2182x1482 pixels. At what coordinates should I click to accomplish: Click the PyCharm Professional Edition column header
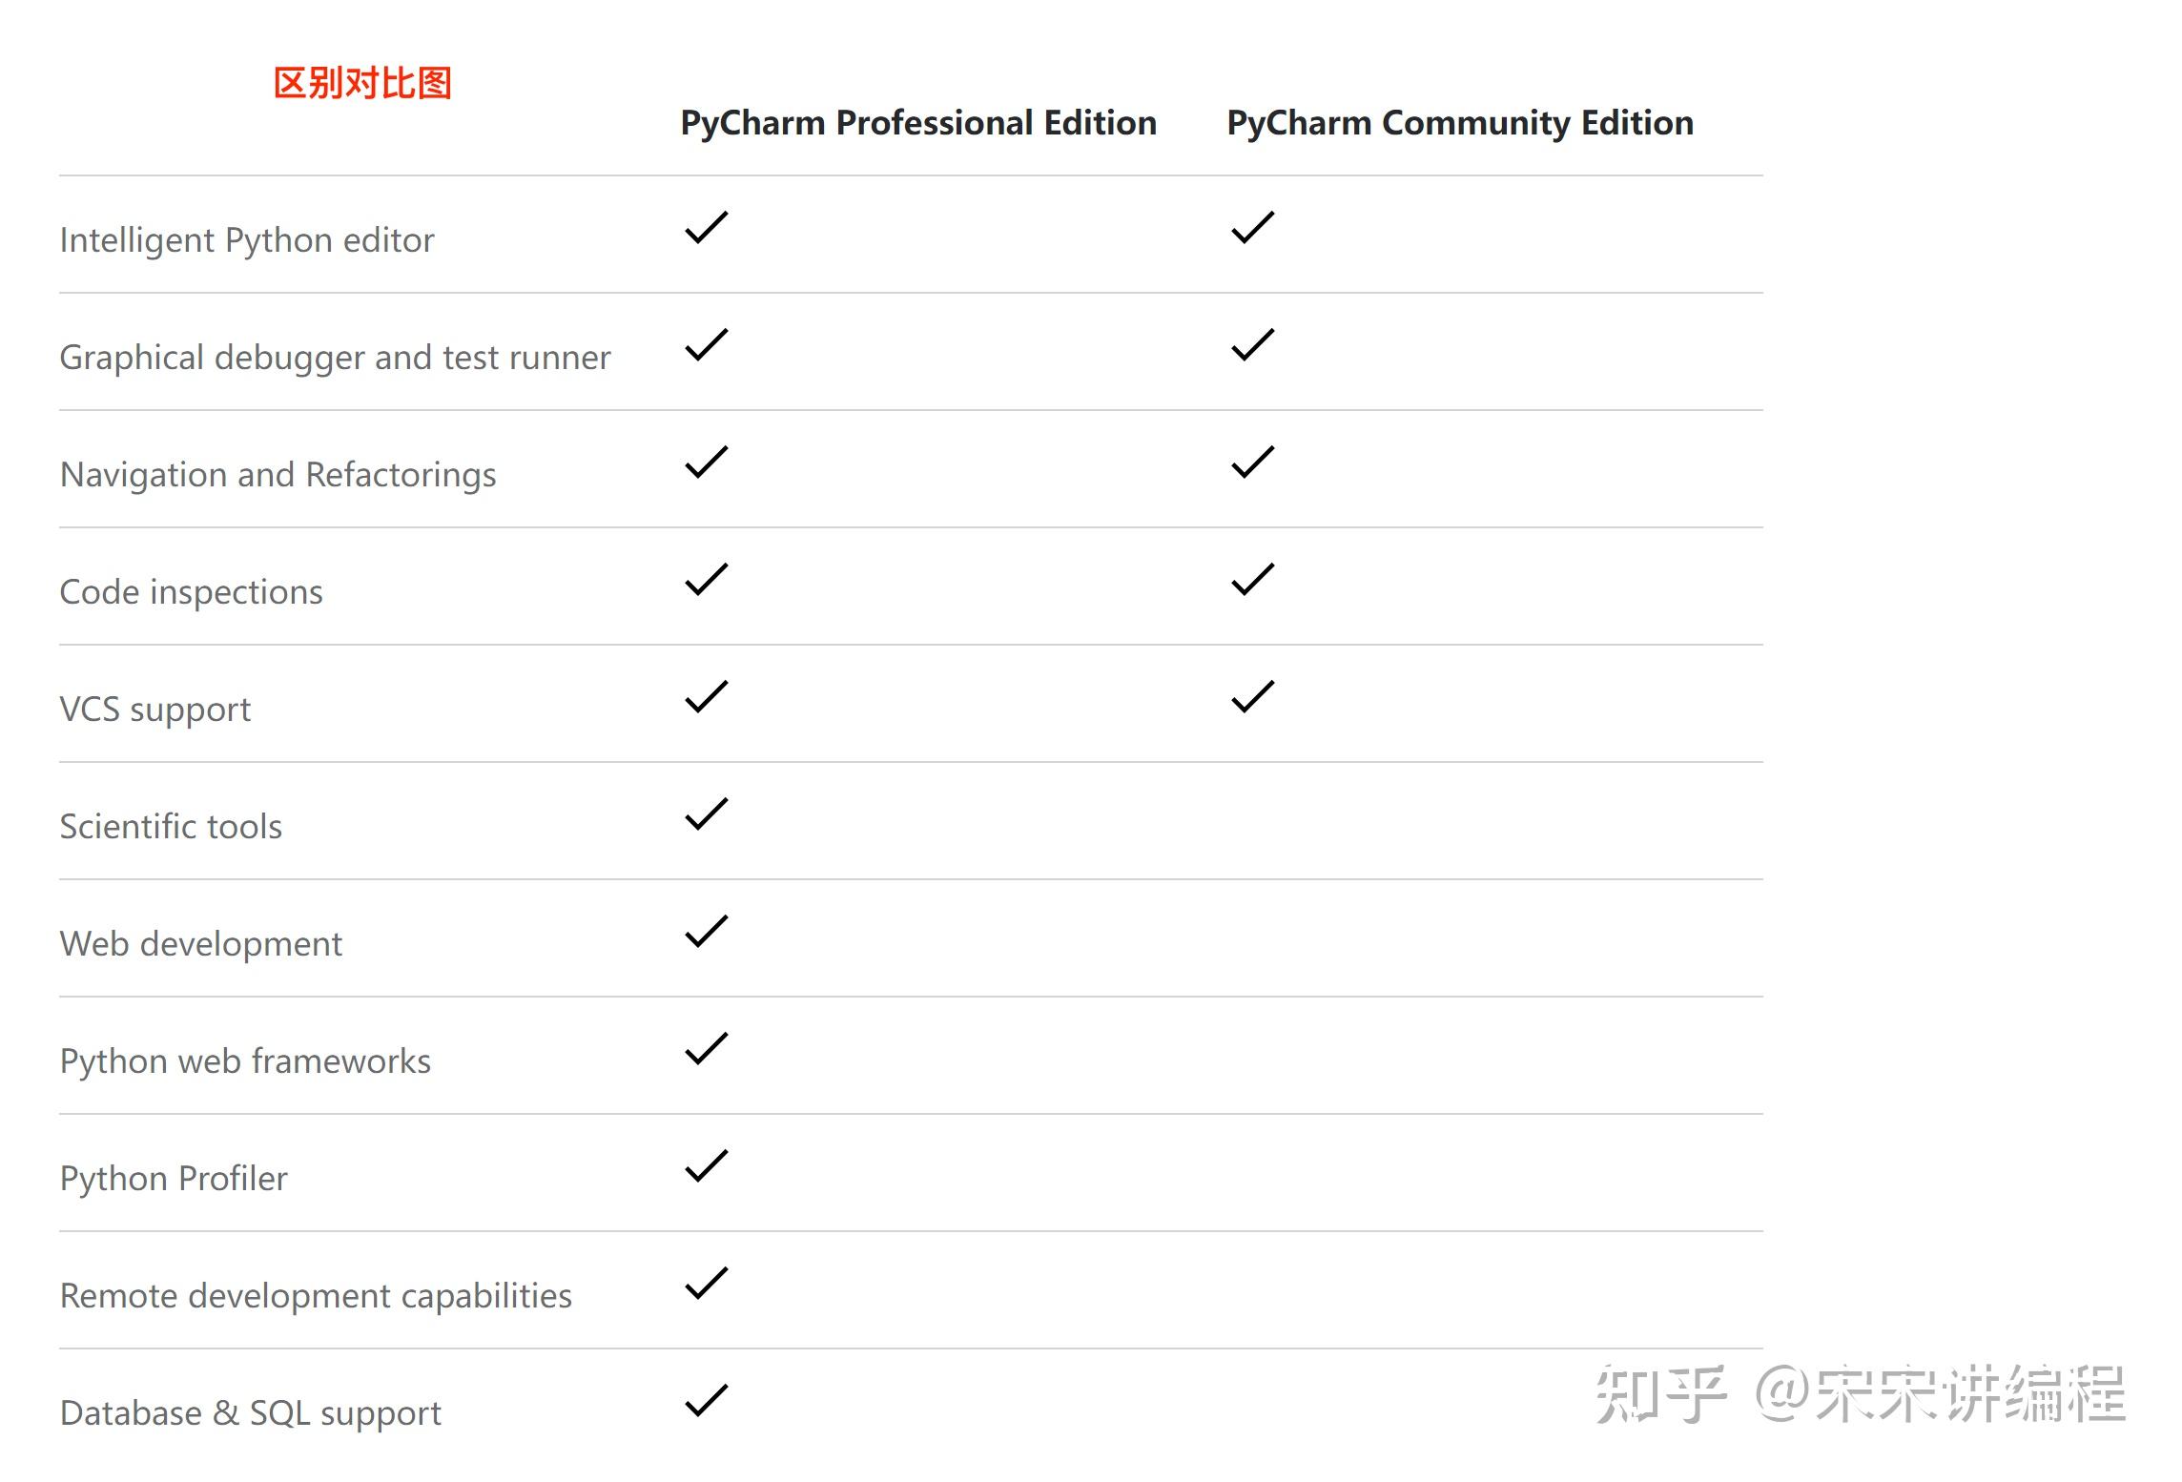pyautogui.click(x=917, y=123)
